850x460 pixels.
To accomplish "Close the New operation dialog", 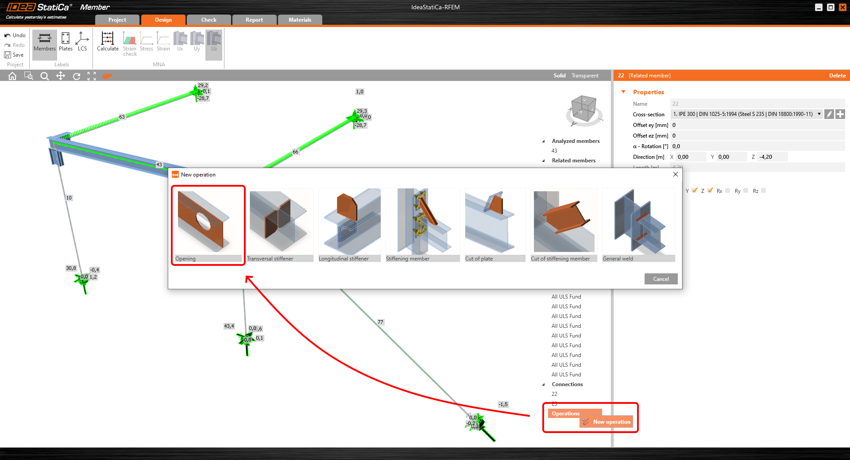I will click(676, 174).
